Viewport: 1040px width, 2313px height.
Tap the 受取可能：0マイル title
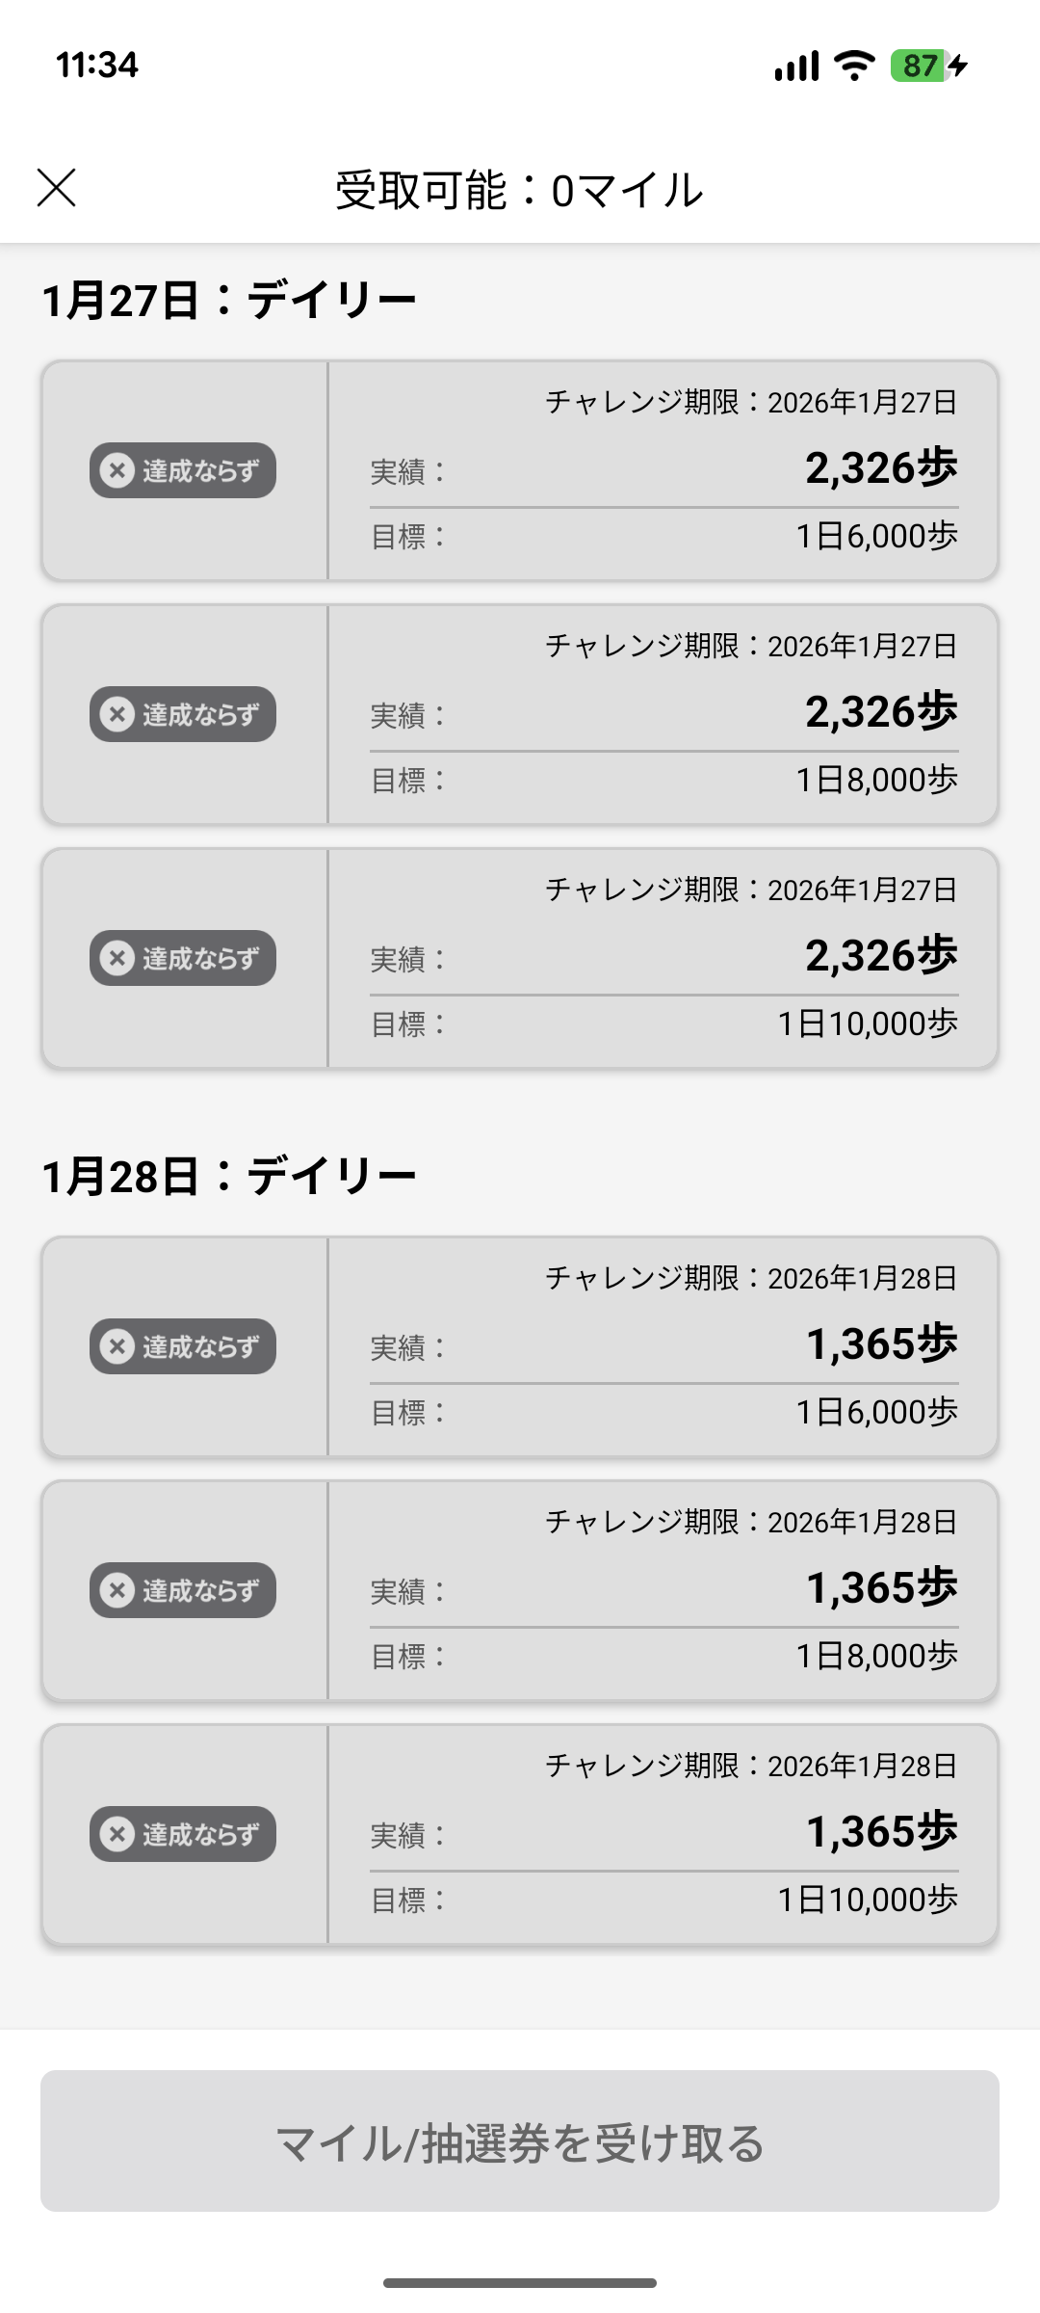pos(520,190)
